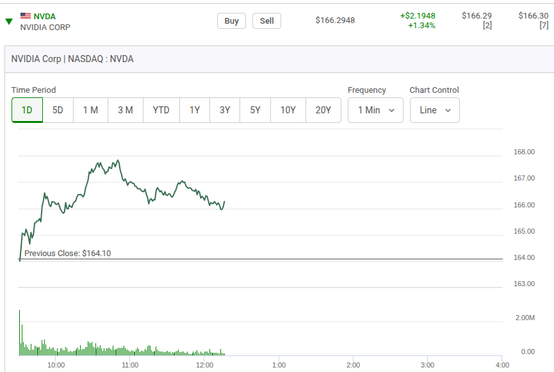Click the Sell button for NVDA

pos(267,21)
